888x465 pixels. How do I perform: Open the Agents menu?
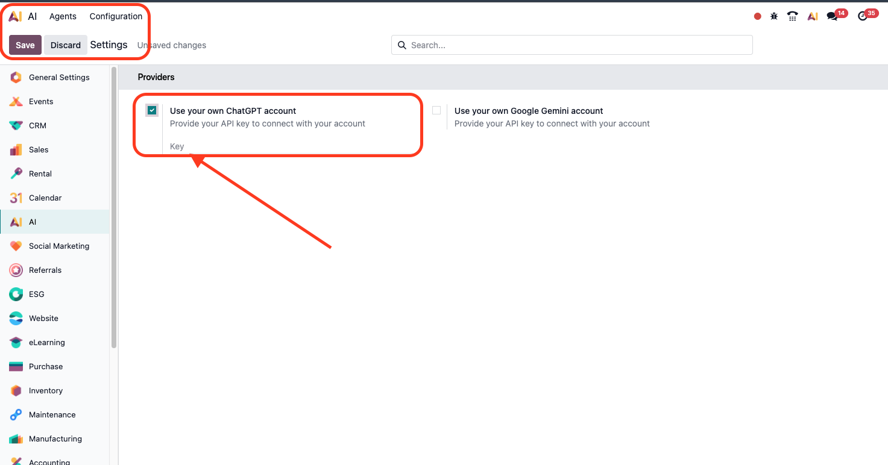(x=63, y=16)
